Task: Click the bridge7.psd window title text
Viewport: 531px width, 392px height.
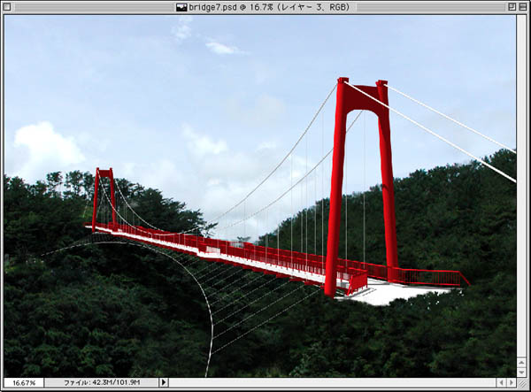Action: coord(269,7)
